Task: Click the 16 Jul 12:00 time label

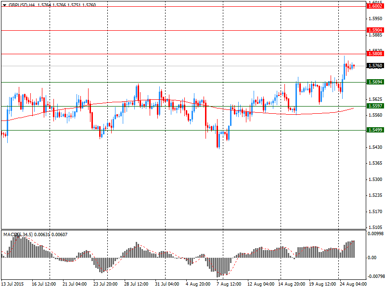Action: [44, 284]
